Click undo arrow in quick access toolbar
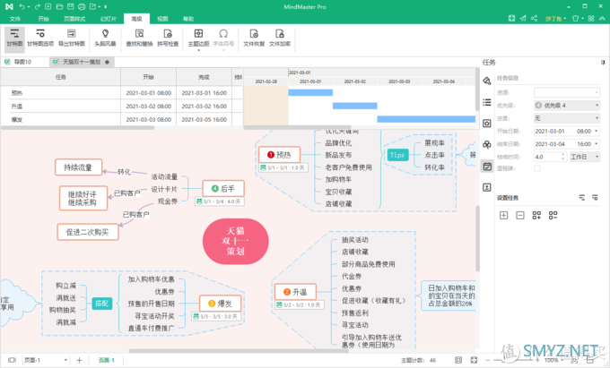The height and width of the screenshot is (368, 610). click(x=22, y=6)
